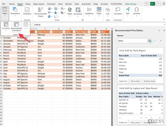Screen dimensions: 166x126
Task: Switch to the Data tab
Action: pos(60,4)
